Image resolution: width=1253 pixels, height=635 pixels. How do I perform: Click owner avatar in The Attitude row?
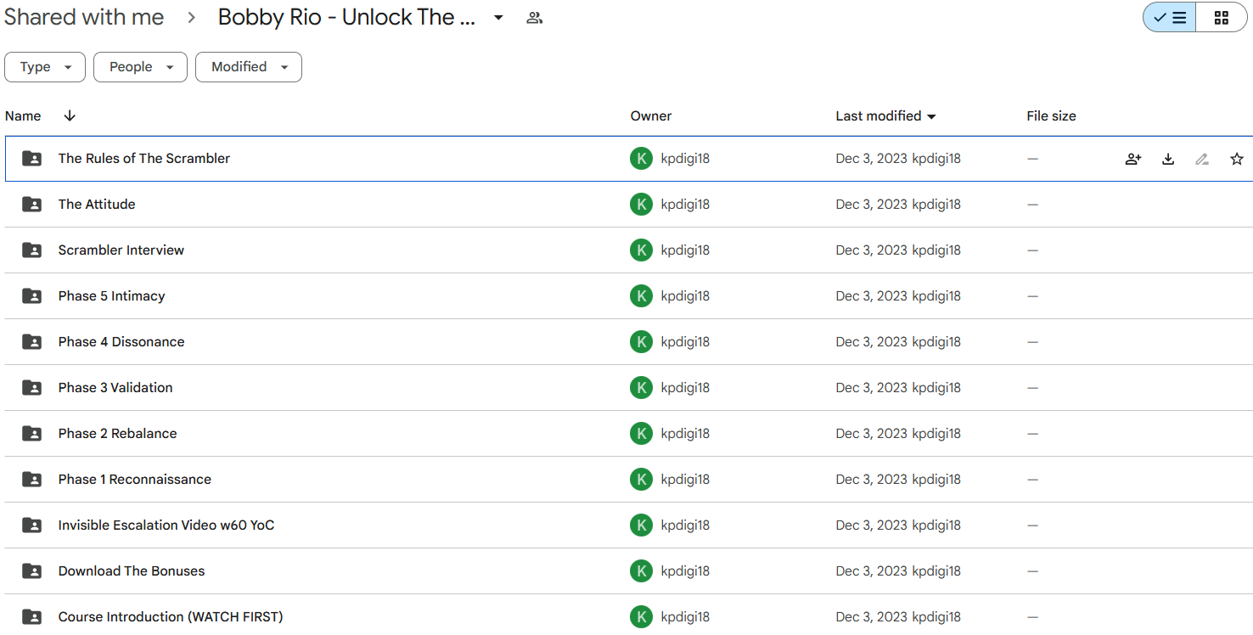coord(641,205)
